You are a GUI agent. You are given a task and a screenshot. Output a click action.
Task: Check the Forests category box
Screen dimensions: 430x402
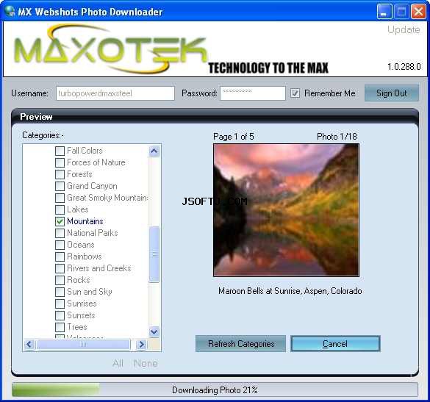pos(60,174)
